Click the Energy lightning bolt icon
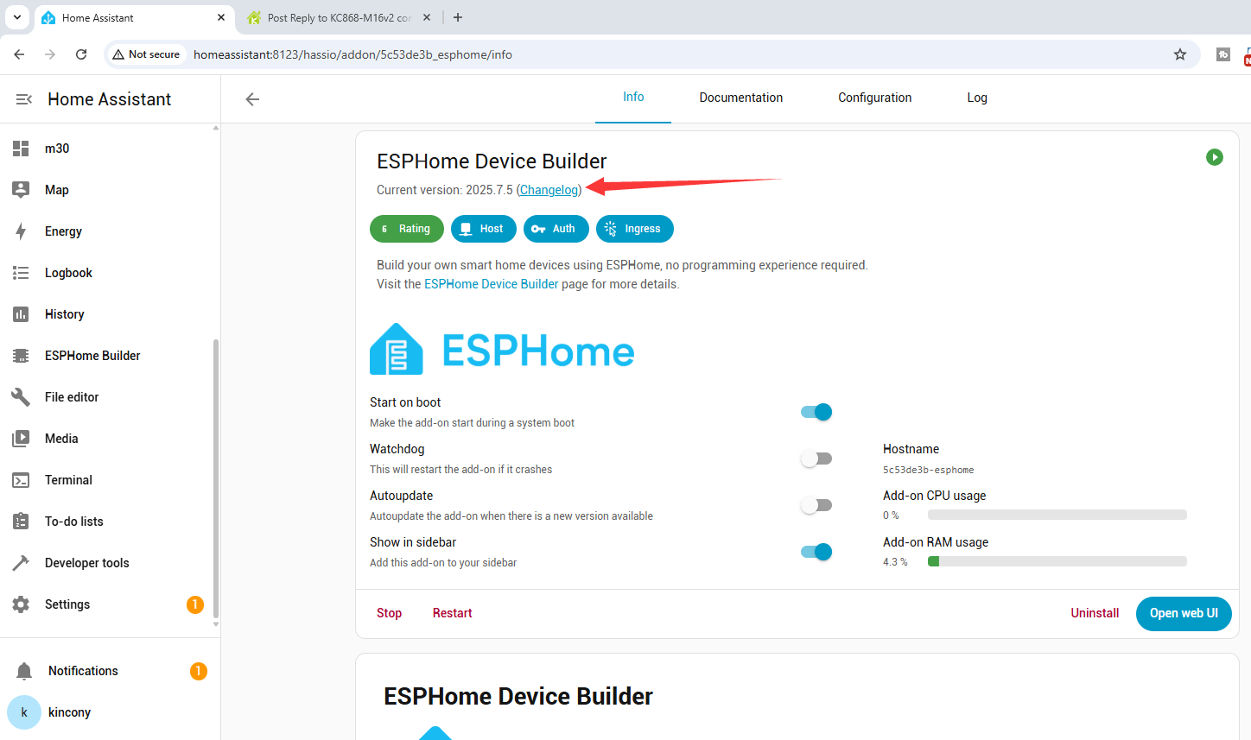Image resolution: width=1251 pixels, height=740 pixels. pyautogui.click(x=21, y=231)
